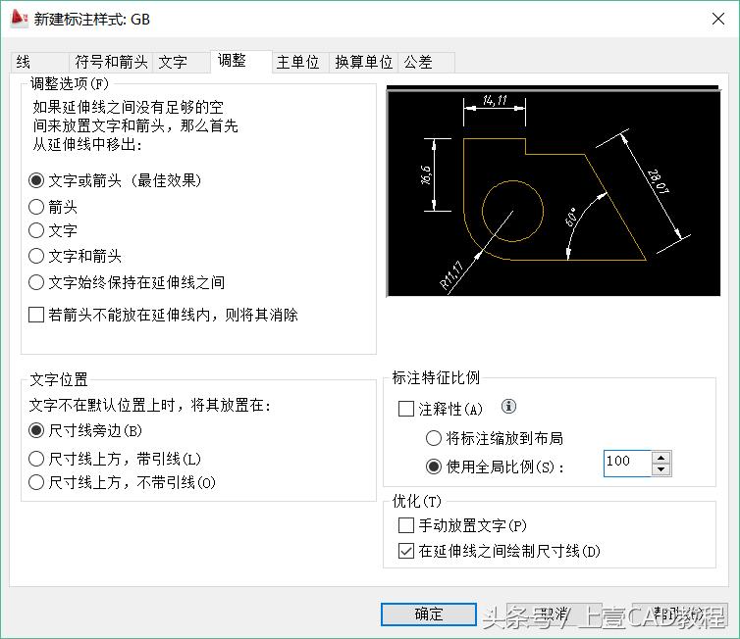This screenshot has width=740, height=639.
Task: Select 使用全局比例(S) radio option
Action: pyautogui.click(x=495, y=467)
